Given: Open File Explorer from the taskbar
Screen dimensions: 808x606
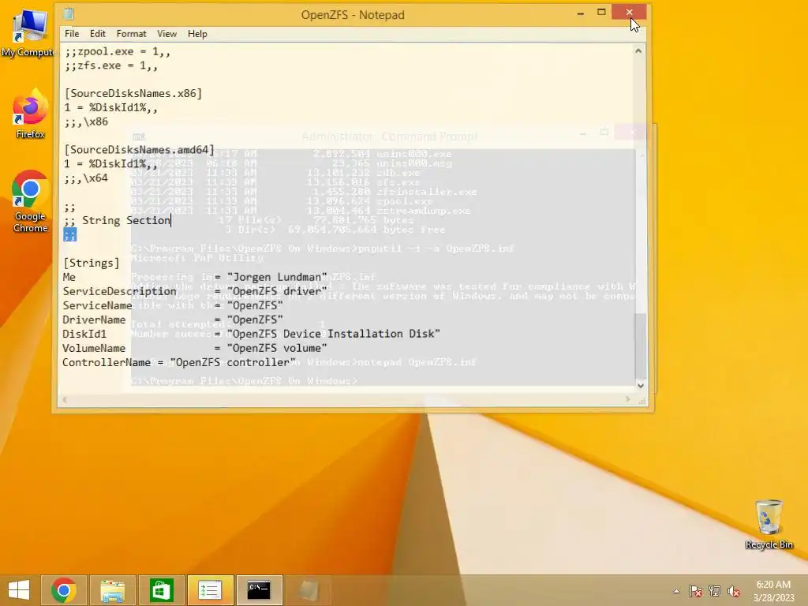Looking at the screenshot, I should [112, 590].
